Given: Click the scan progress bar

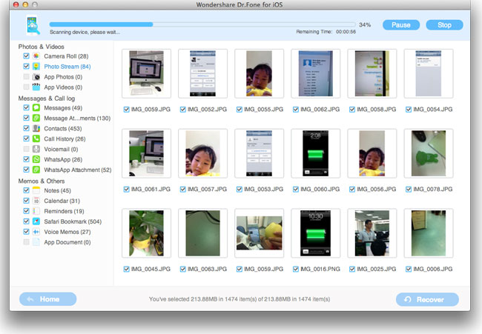Looking at the screenshot, I should point(202,24).
